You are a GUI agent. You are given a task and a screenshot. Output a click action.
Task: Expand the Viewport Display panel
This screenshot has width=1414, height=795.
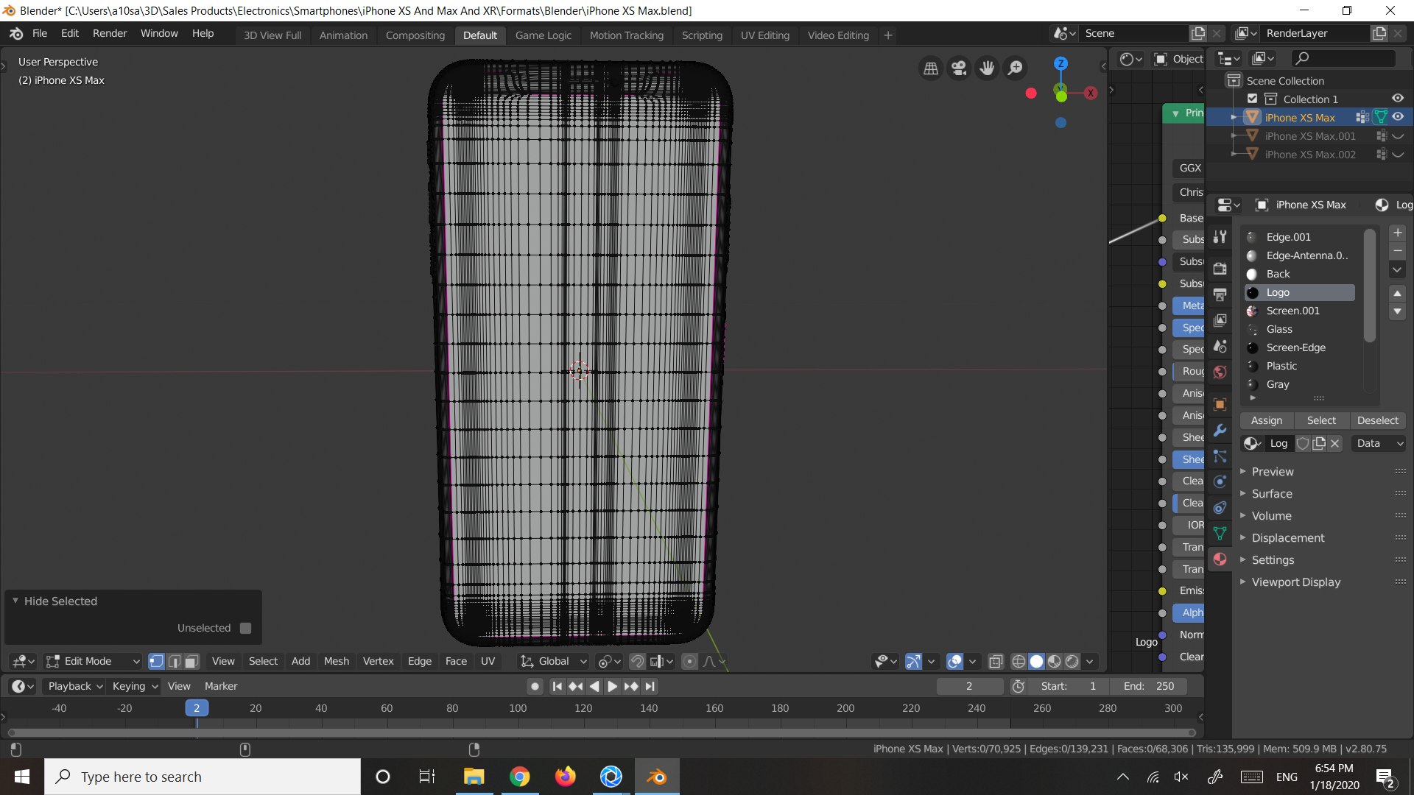coord(1295,582)
